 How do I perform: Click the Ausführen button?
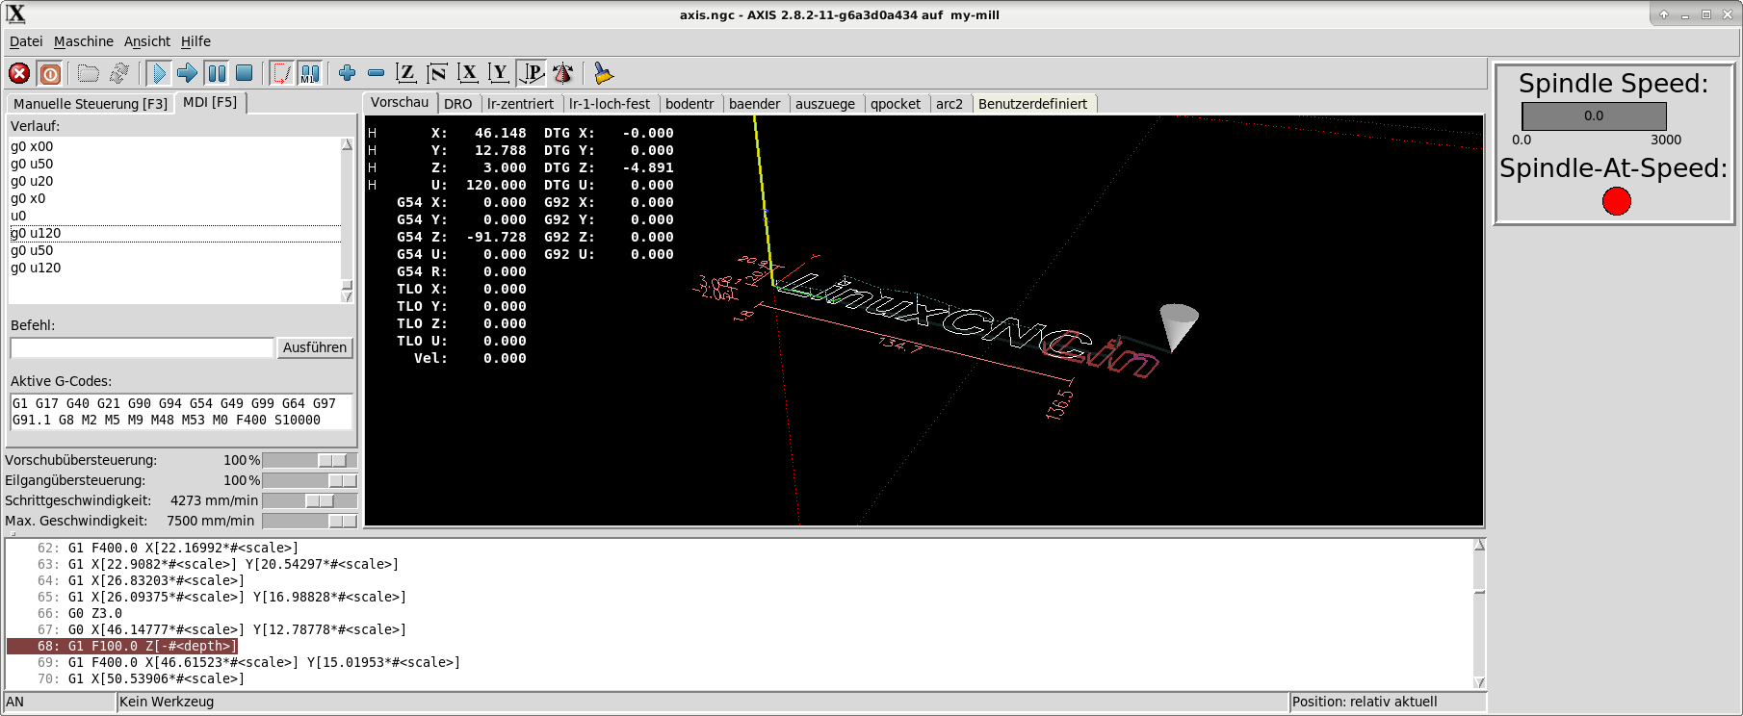[315, 347]
